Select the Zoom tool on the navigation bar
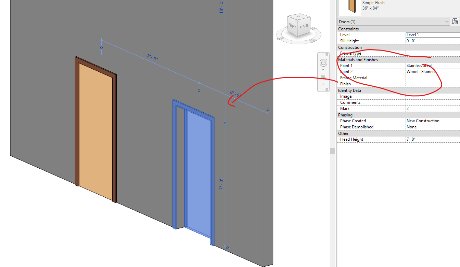 point(322,77)
